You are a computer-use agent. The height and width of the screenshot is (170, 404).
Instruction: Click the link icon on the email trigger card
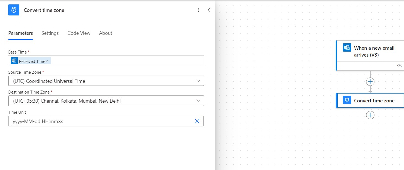coord(399,66)
